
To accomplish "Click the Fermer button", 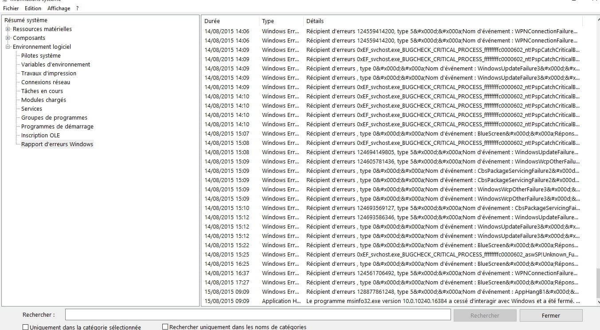I will click(x=551, y=315).
